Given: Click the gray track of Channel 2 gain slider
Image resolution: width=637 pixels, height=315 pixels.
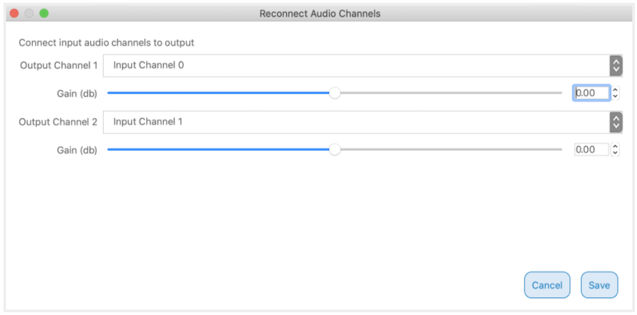Looking at the screenshot, I should click(x=451, y=150).
